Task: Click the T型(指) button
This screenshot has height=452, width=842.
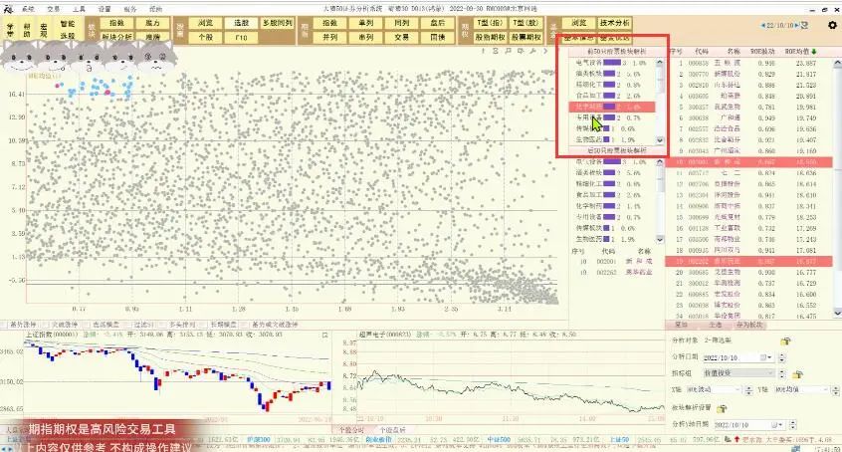Action: (491, 23)
